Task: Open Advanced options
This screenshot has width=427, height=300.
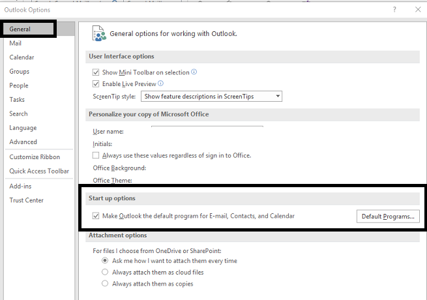Action: (x=23, y=142)
